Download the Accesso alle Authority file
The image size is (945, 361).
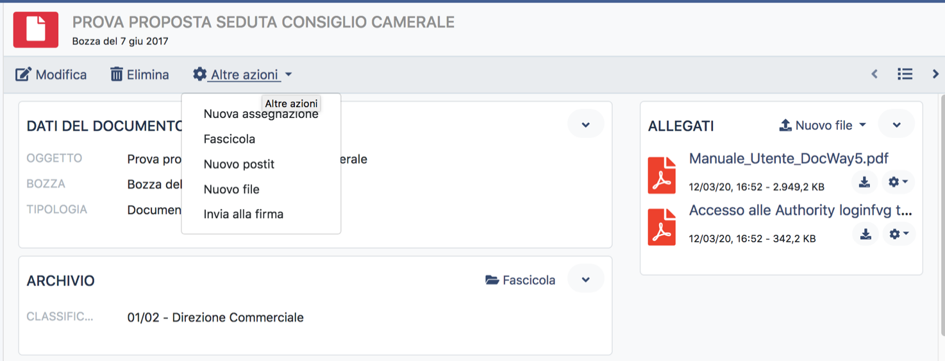click(x=866, y=234)
